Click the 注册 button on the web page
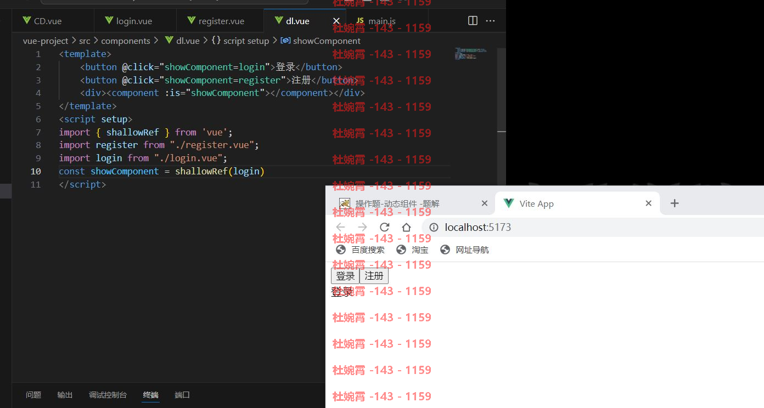 [374, 276]
